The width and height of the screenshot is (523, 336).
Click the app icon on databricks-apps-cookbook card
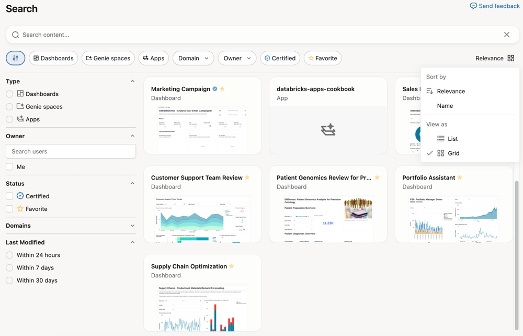coord(328,129)
